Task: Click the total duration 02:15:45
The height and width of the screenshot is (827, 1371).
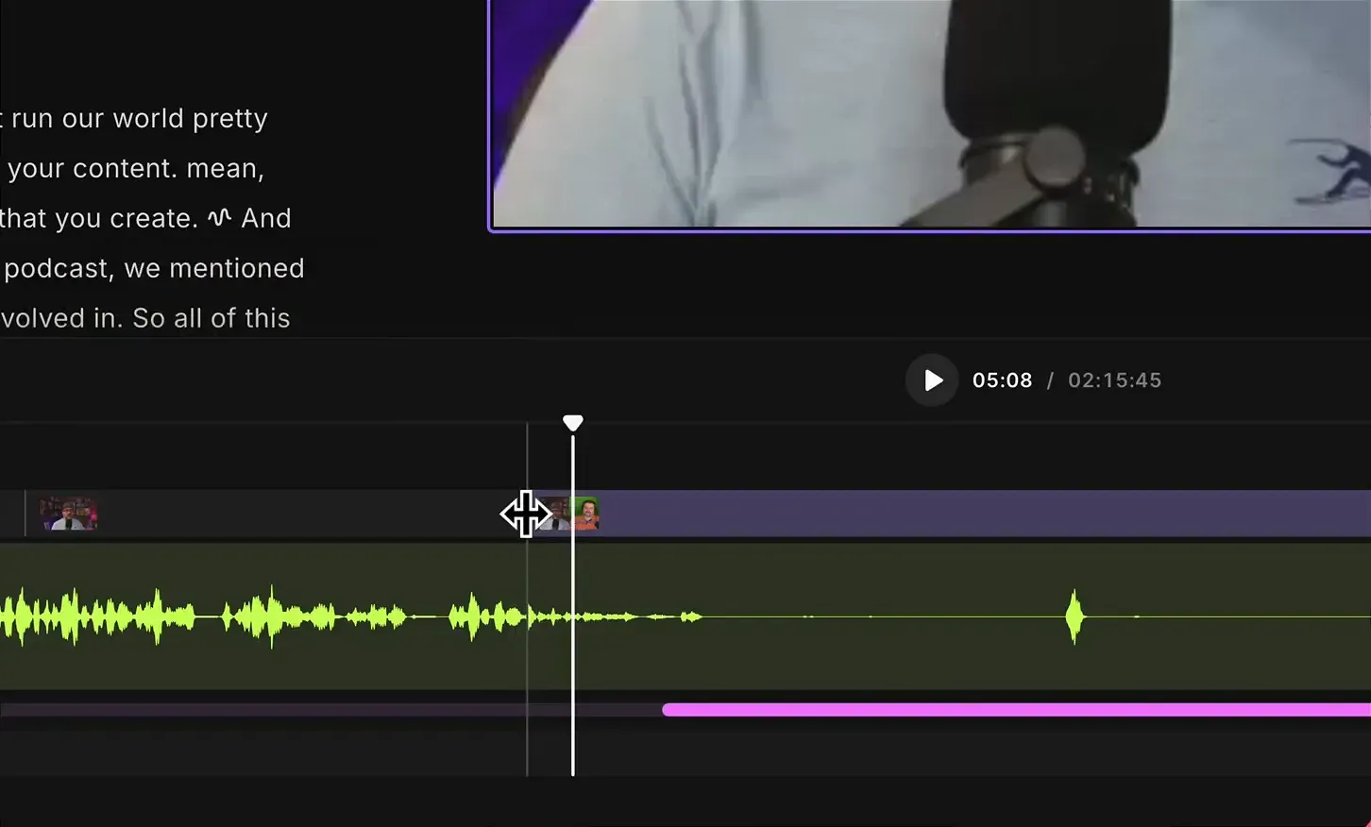Action: (x=1114, y=380)
